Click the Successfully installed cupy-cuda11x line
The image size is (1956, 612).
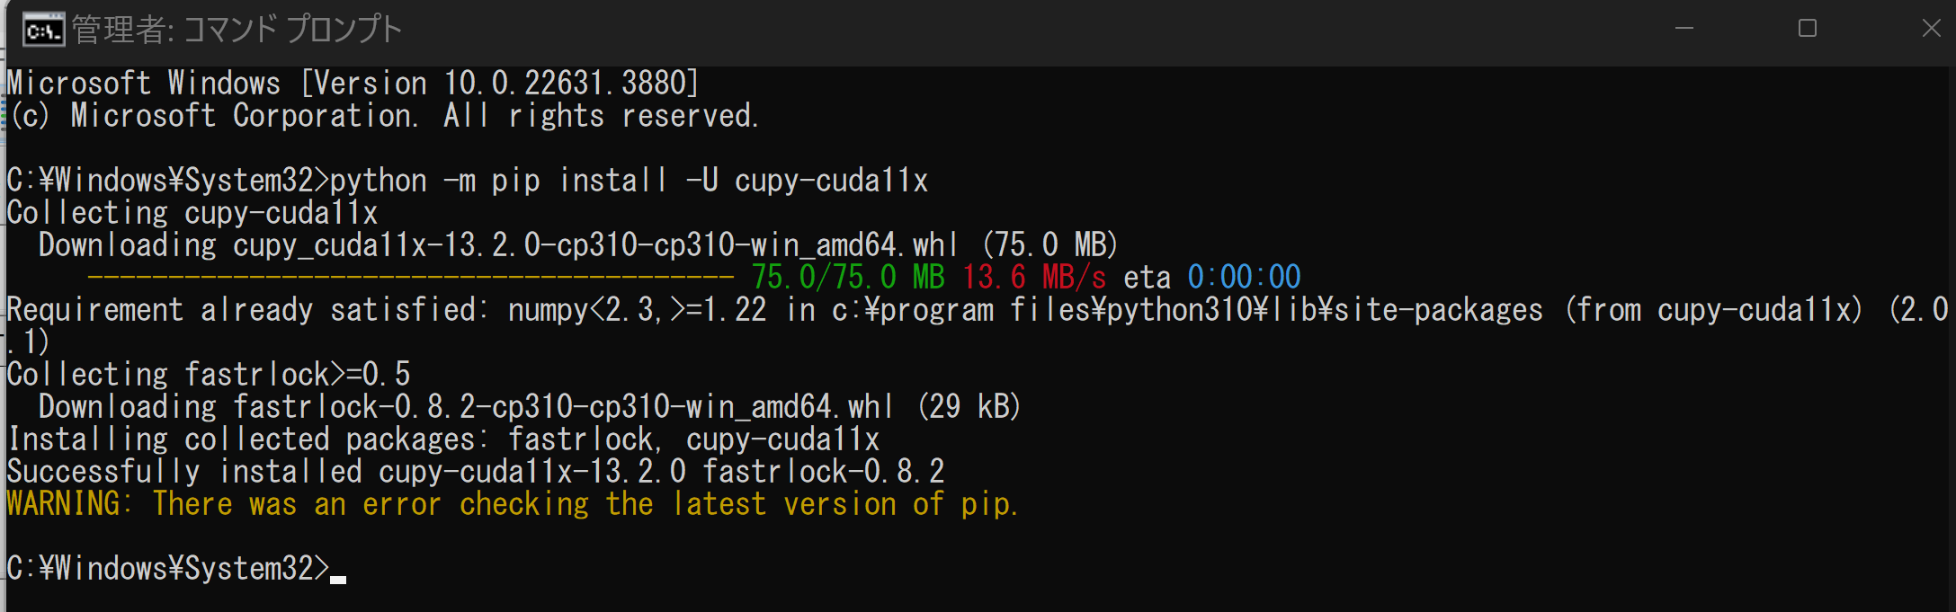click(475, 472)
